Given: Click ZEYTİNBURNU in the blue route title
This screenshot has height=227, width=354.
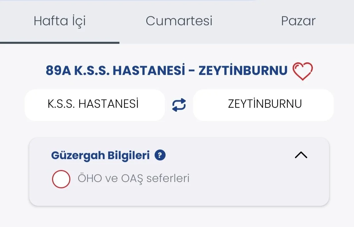Looking at the screenshot, I should 243,71.
